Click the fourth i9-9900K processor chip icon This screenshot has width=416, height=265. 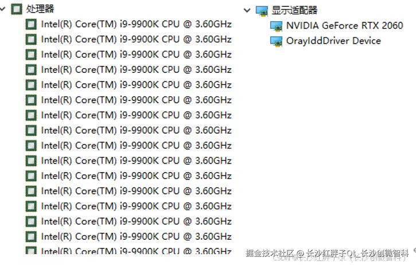pyautogui.click(x=31, y=70)
